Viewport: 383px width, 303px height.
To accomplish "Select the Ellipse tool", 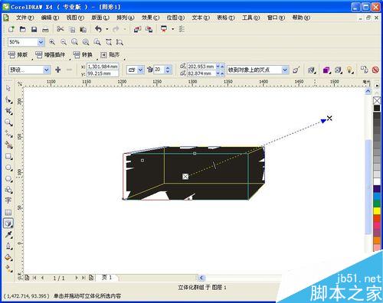I will (x=8, y=168).
